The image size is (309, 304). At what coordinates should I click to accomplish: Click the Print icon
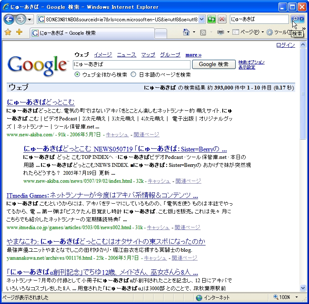coord(221,32)
